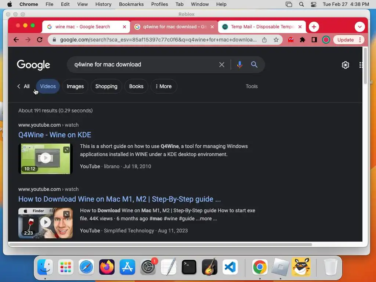Viewport: 376px width, 282px height.
Task: Play the 10:12 Q4Wine video thumbnail
Action: [46, 159]
